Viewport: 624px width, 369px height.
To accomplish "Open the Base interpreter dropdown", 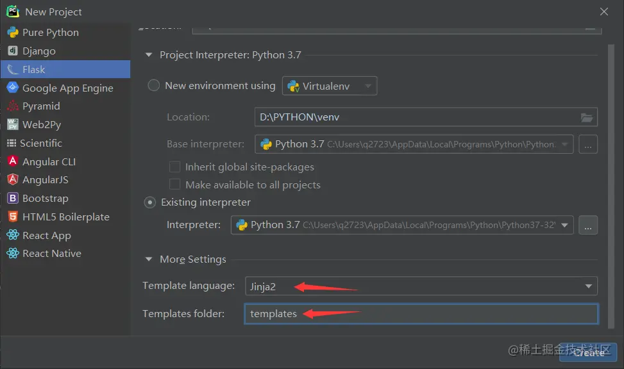I will point(414,144).
